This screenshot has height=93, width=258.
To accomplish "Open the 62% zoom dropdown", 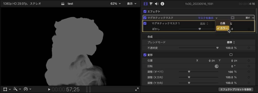I will point(115,4).
